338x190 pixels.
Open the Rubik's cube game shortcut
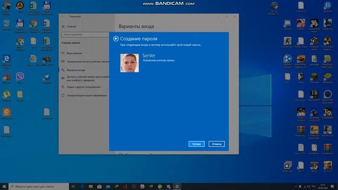314,43
